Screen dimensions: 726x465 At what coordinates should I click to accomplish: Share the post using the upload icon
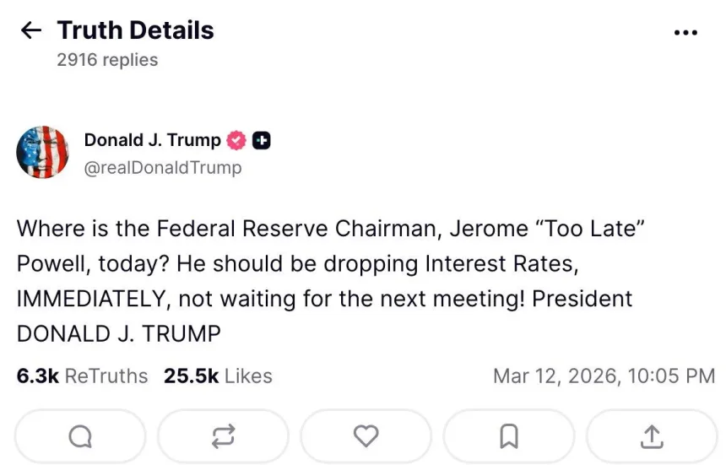point(652,435)
